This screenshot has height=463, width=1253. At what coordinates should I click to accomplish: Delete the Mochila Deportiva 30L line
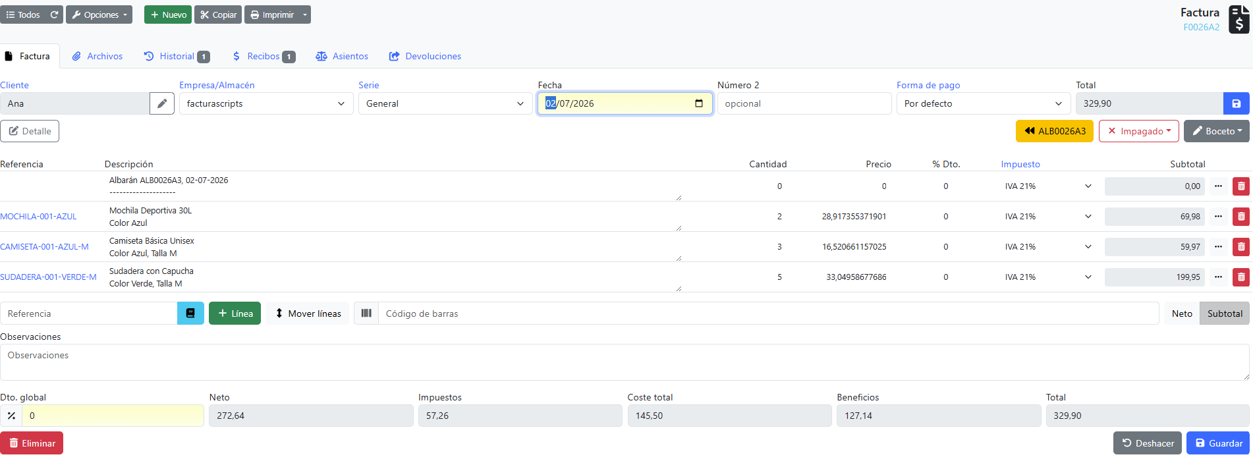coord(1241,217)
